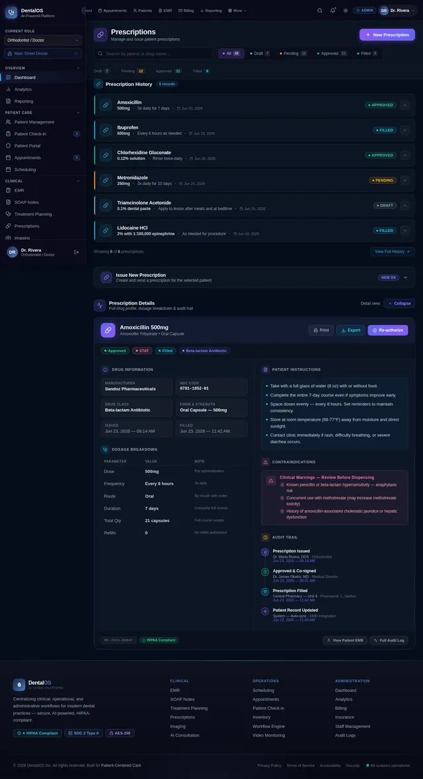Open the Orthodontist / Doctor role dropdown
This screenshot has width=423, height=779.
pyautogui.click(x=42, y=40)
